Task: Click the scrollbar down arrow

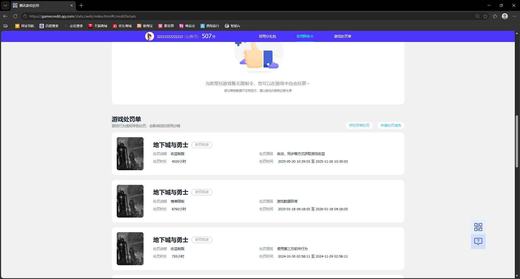Action: [x=517, y=276]
